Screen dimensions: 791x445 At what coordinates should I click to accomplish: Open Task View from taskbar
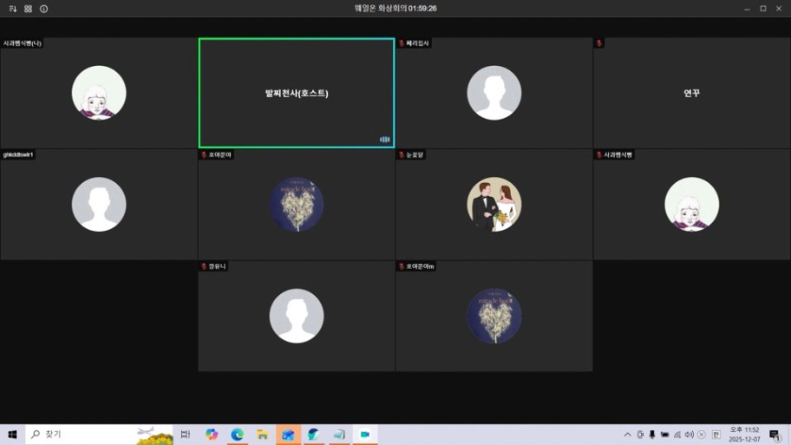(x=186, y=435)
